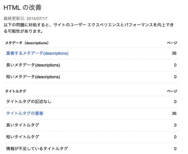
Task: Click the 0 count for 情報が不足しているタイトルタグ
Action: [175, 149]
